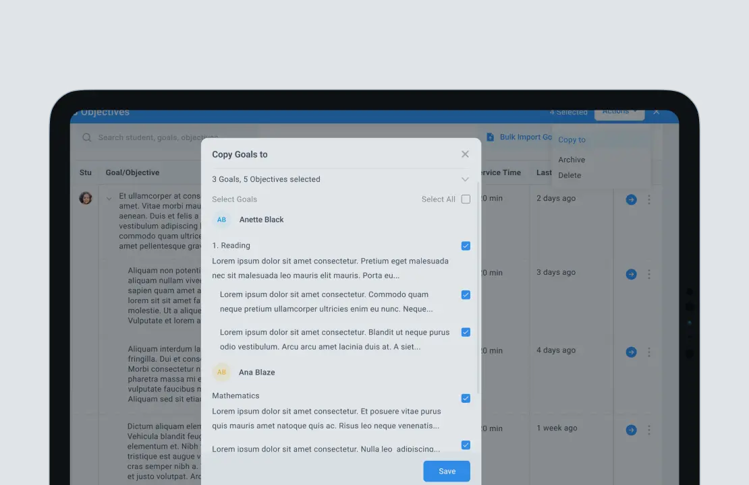
Task: Click the blue arrow in 4 days ago row
Action: pos(631,352)
